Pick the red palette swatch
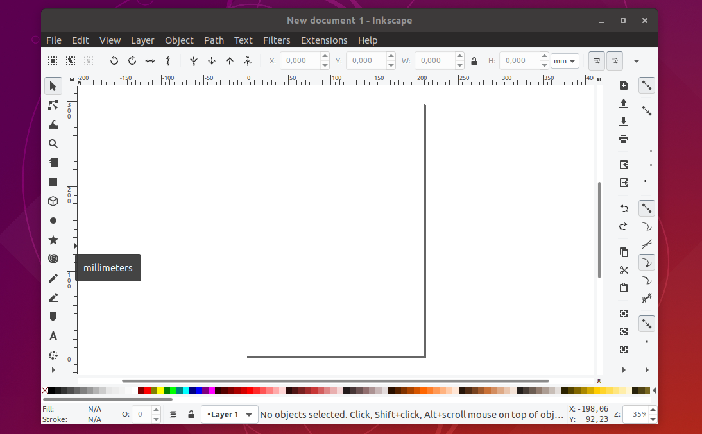This screenshot has height=434, width=702. point(148,390)
